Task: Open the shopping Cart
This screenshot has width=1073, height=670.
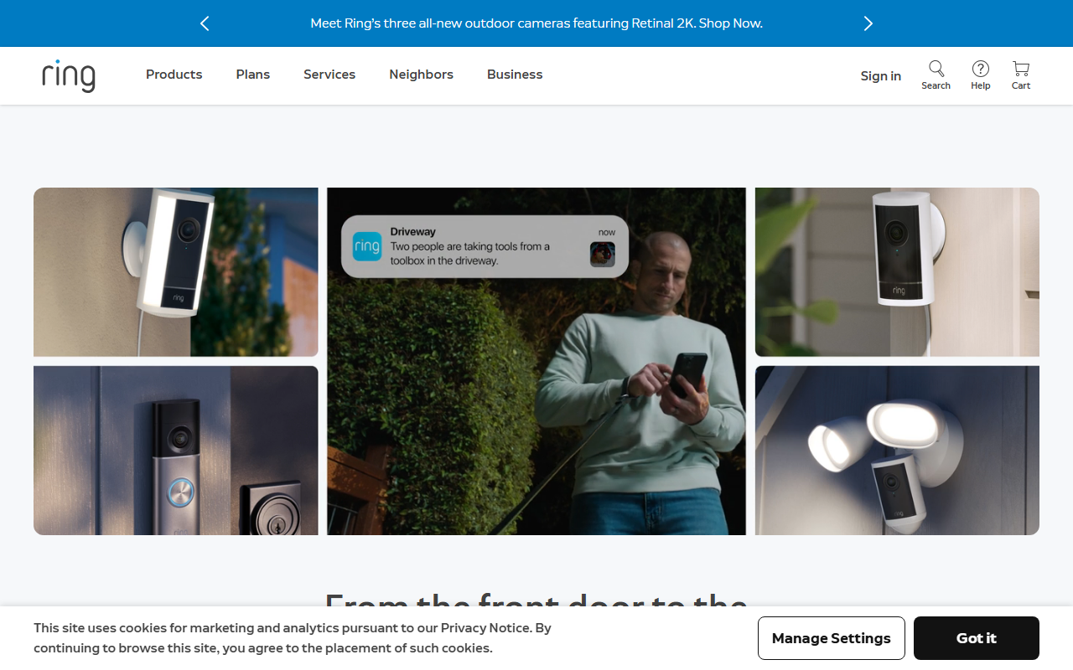Action: coord(1021,75)
